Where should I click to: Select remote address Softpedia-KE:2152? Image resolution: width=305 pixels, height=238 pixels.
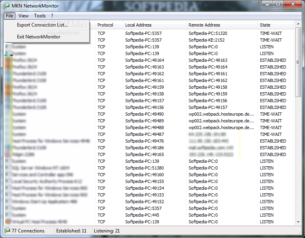coord(206,40)
